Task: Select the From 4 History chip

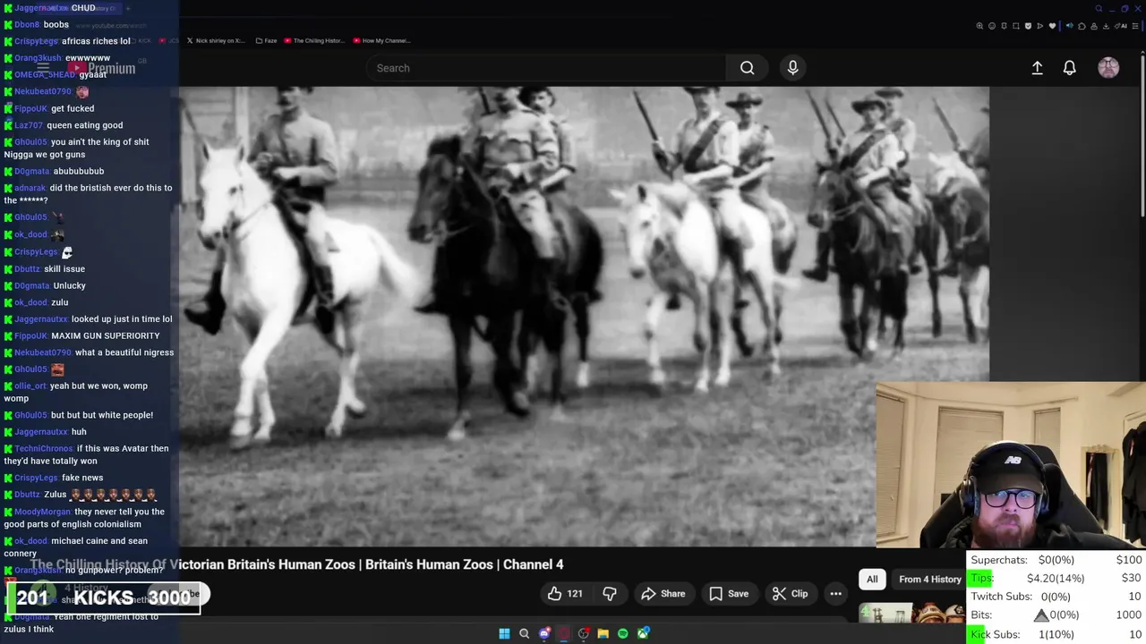Action: pos(930,580)
